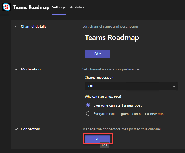
Task: Click 'Manage the connectors' description text
Action: (121, 129)
